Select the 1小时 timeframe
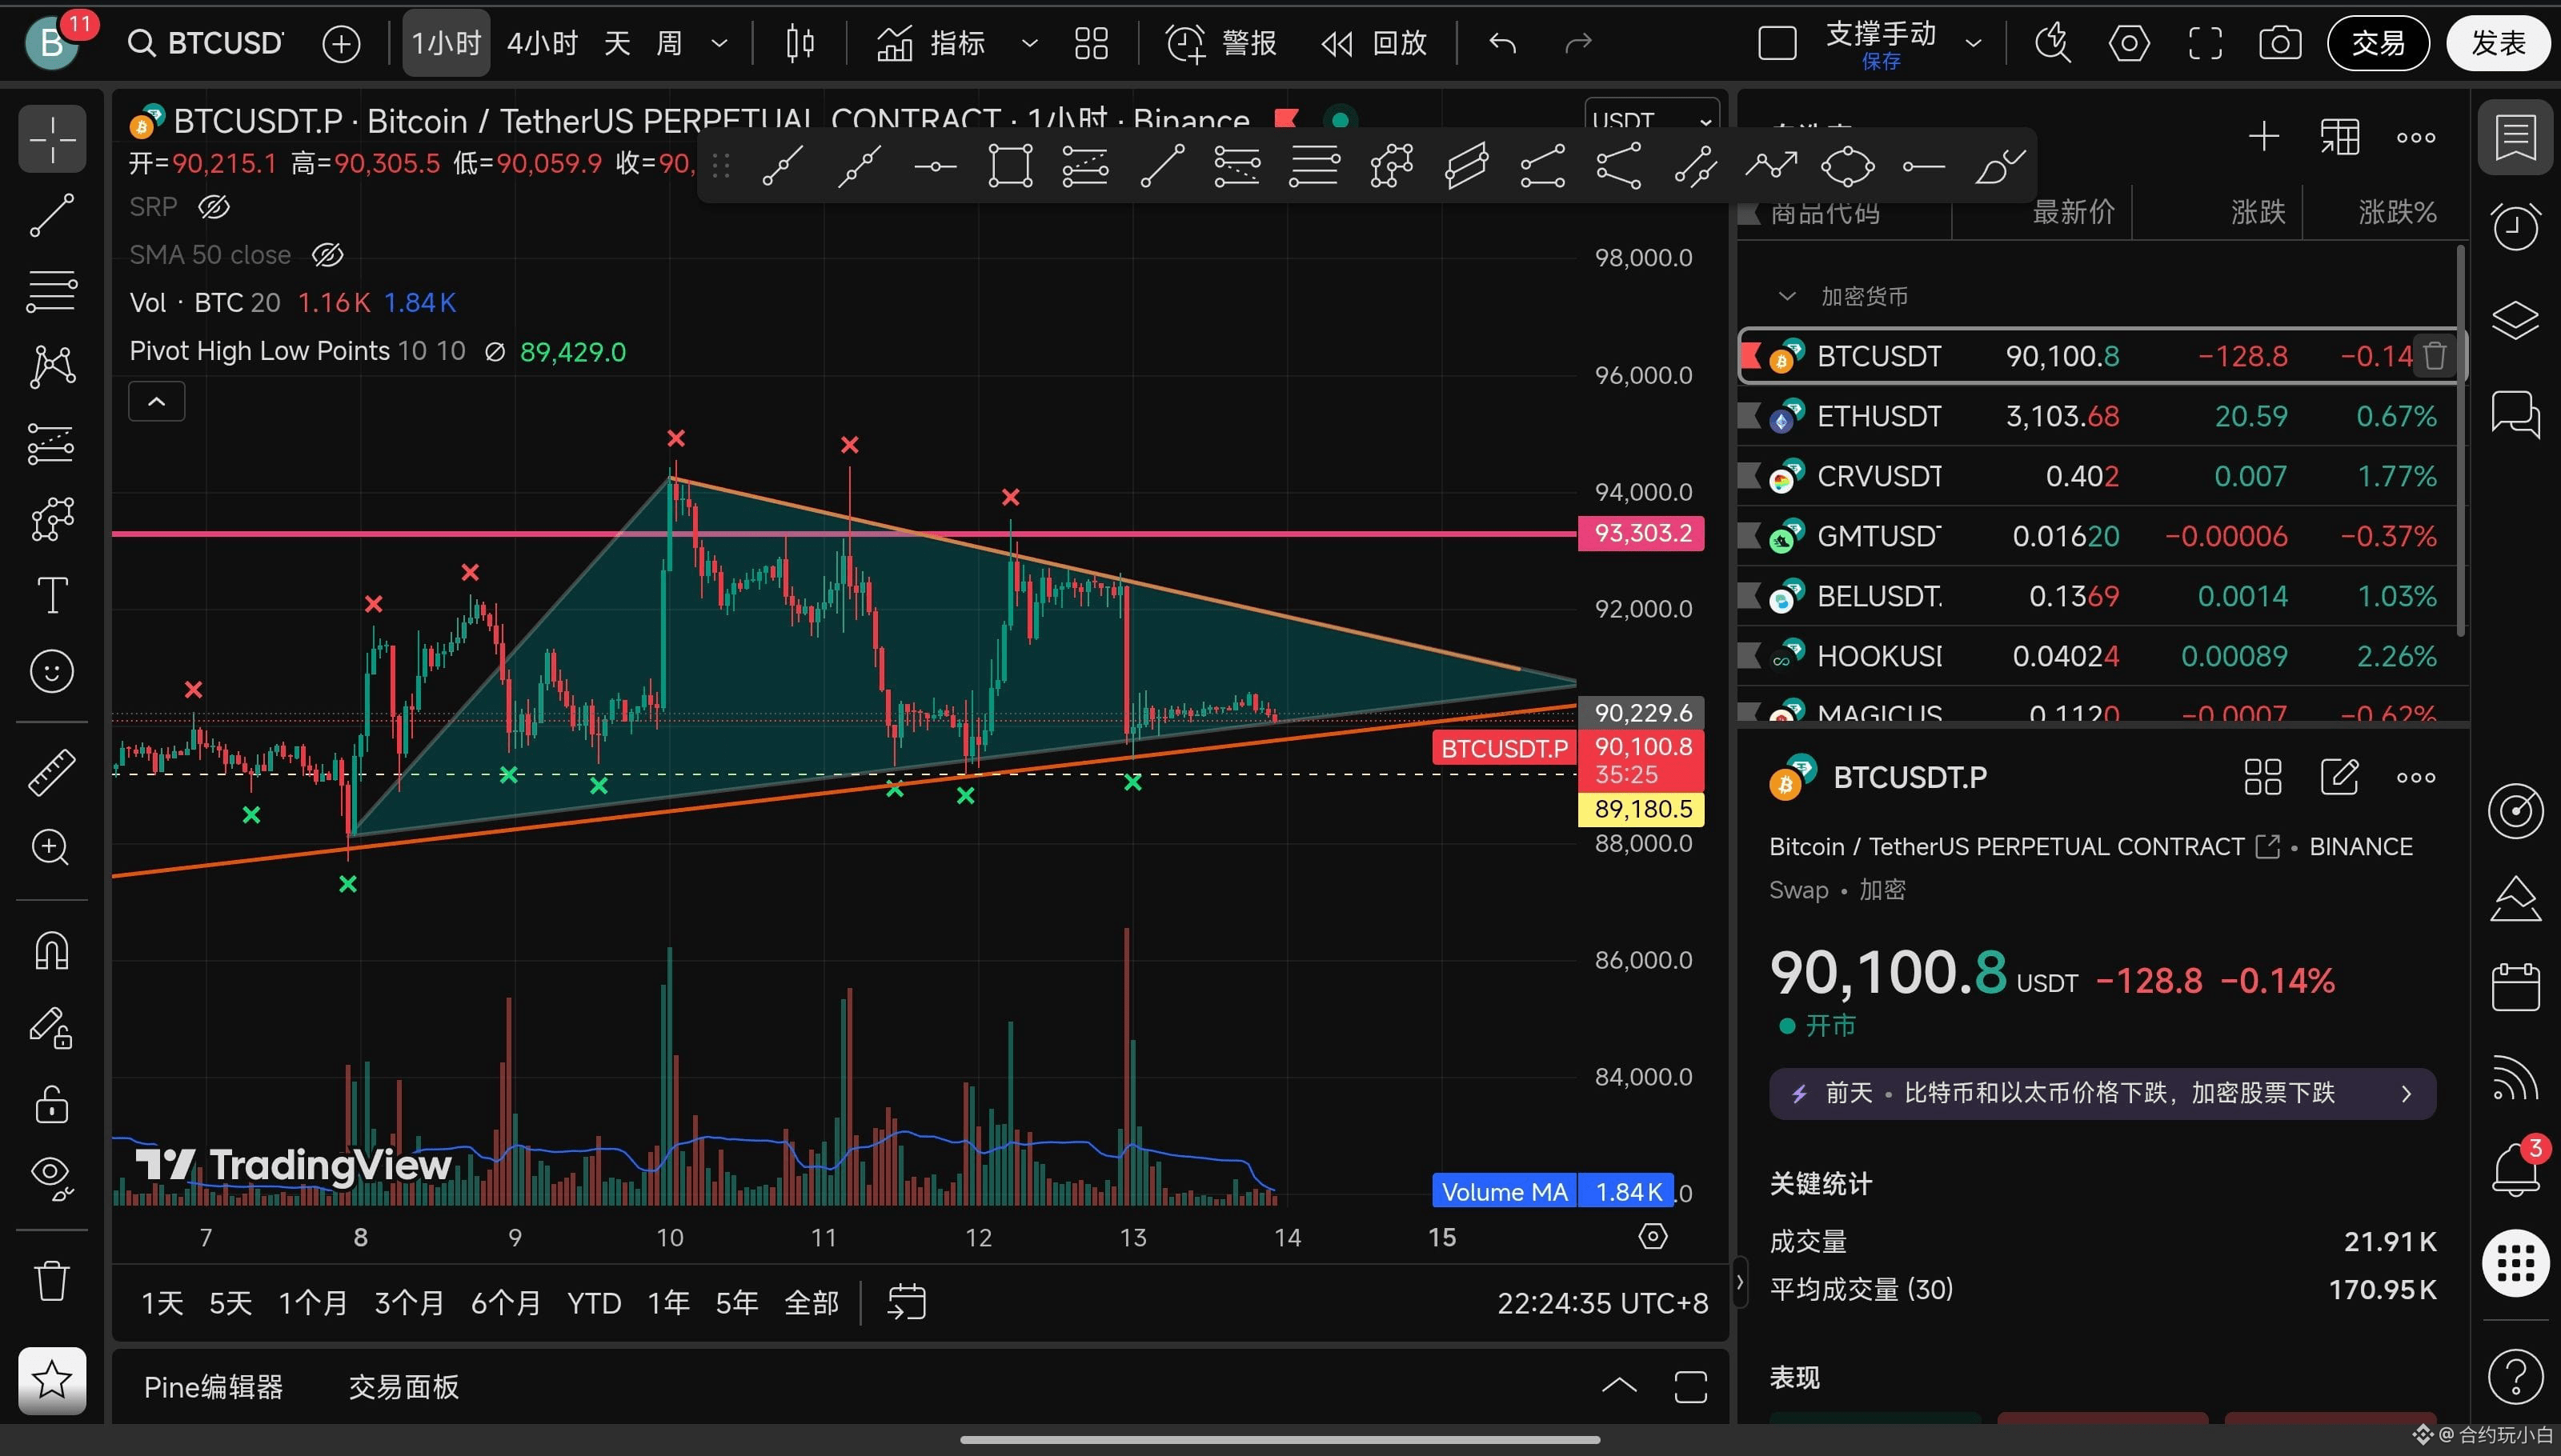Viewport: 2561px width, 1456px height. [447, 43]
